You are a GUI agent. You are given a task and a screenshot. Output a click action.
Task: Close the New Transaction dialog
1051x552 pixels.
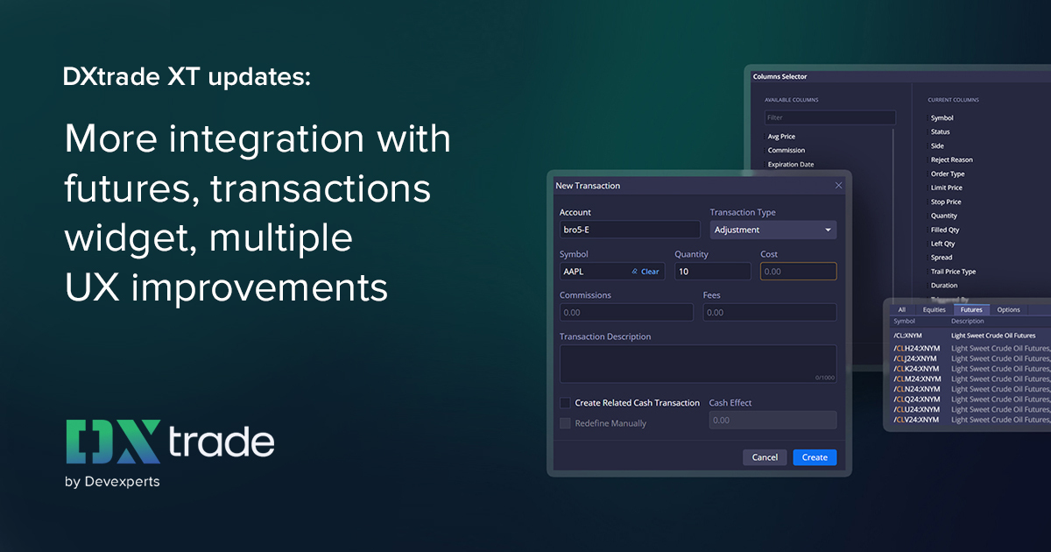[x=838, y=185]
